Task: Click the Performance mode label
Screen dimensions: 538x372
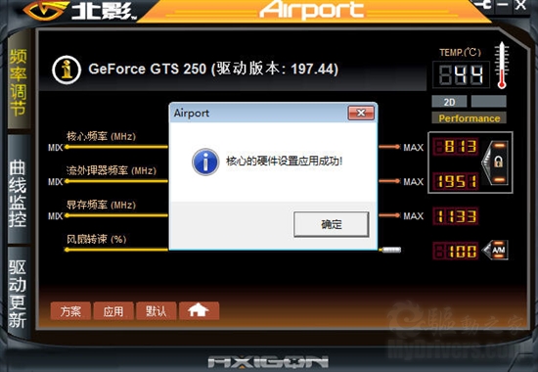Action: [x=469, y=118]
